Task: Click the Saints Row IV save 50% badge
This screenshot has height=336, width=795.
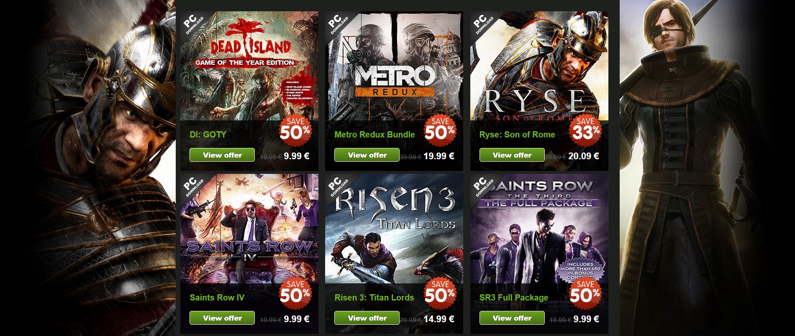Action: pos(295,293)
